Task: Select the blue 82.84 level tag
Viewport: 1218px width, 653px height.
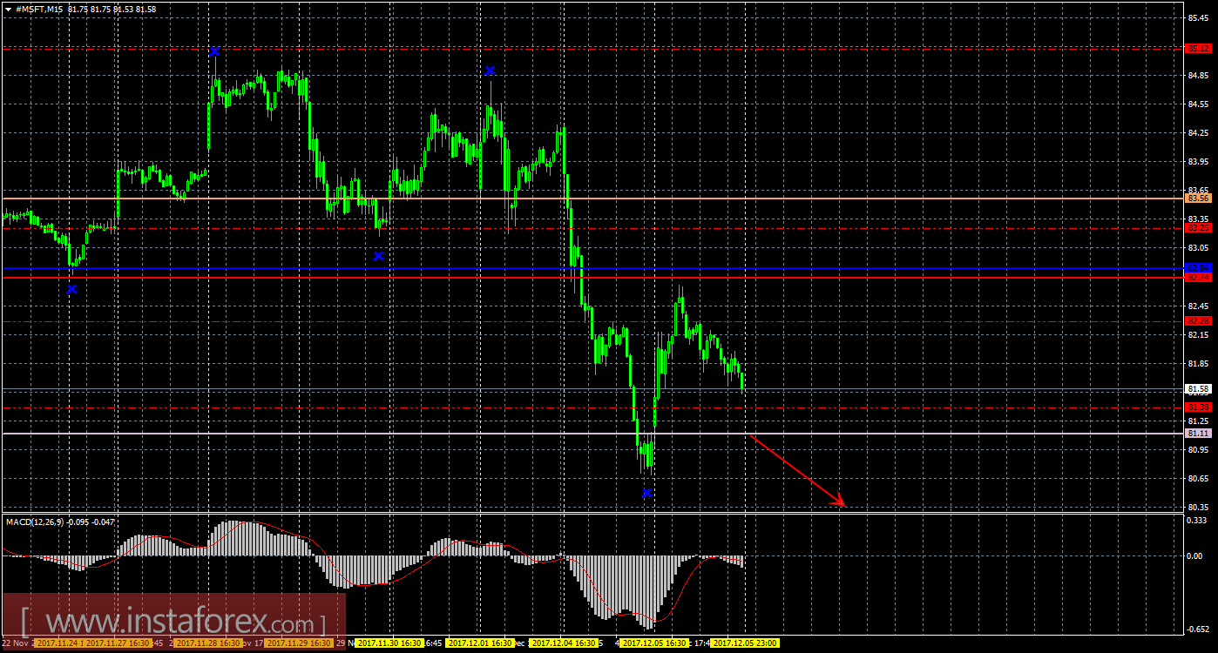Action: click(x=1199, y=267)
